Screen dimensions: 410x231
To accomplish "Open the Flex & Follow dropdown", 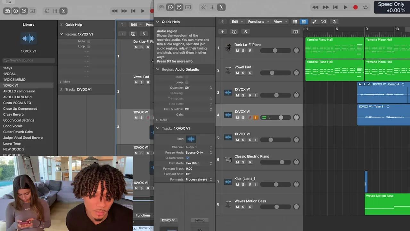I will (198, 109).
